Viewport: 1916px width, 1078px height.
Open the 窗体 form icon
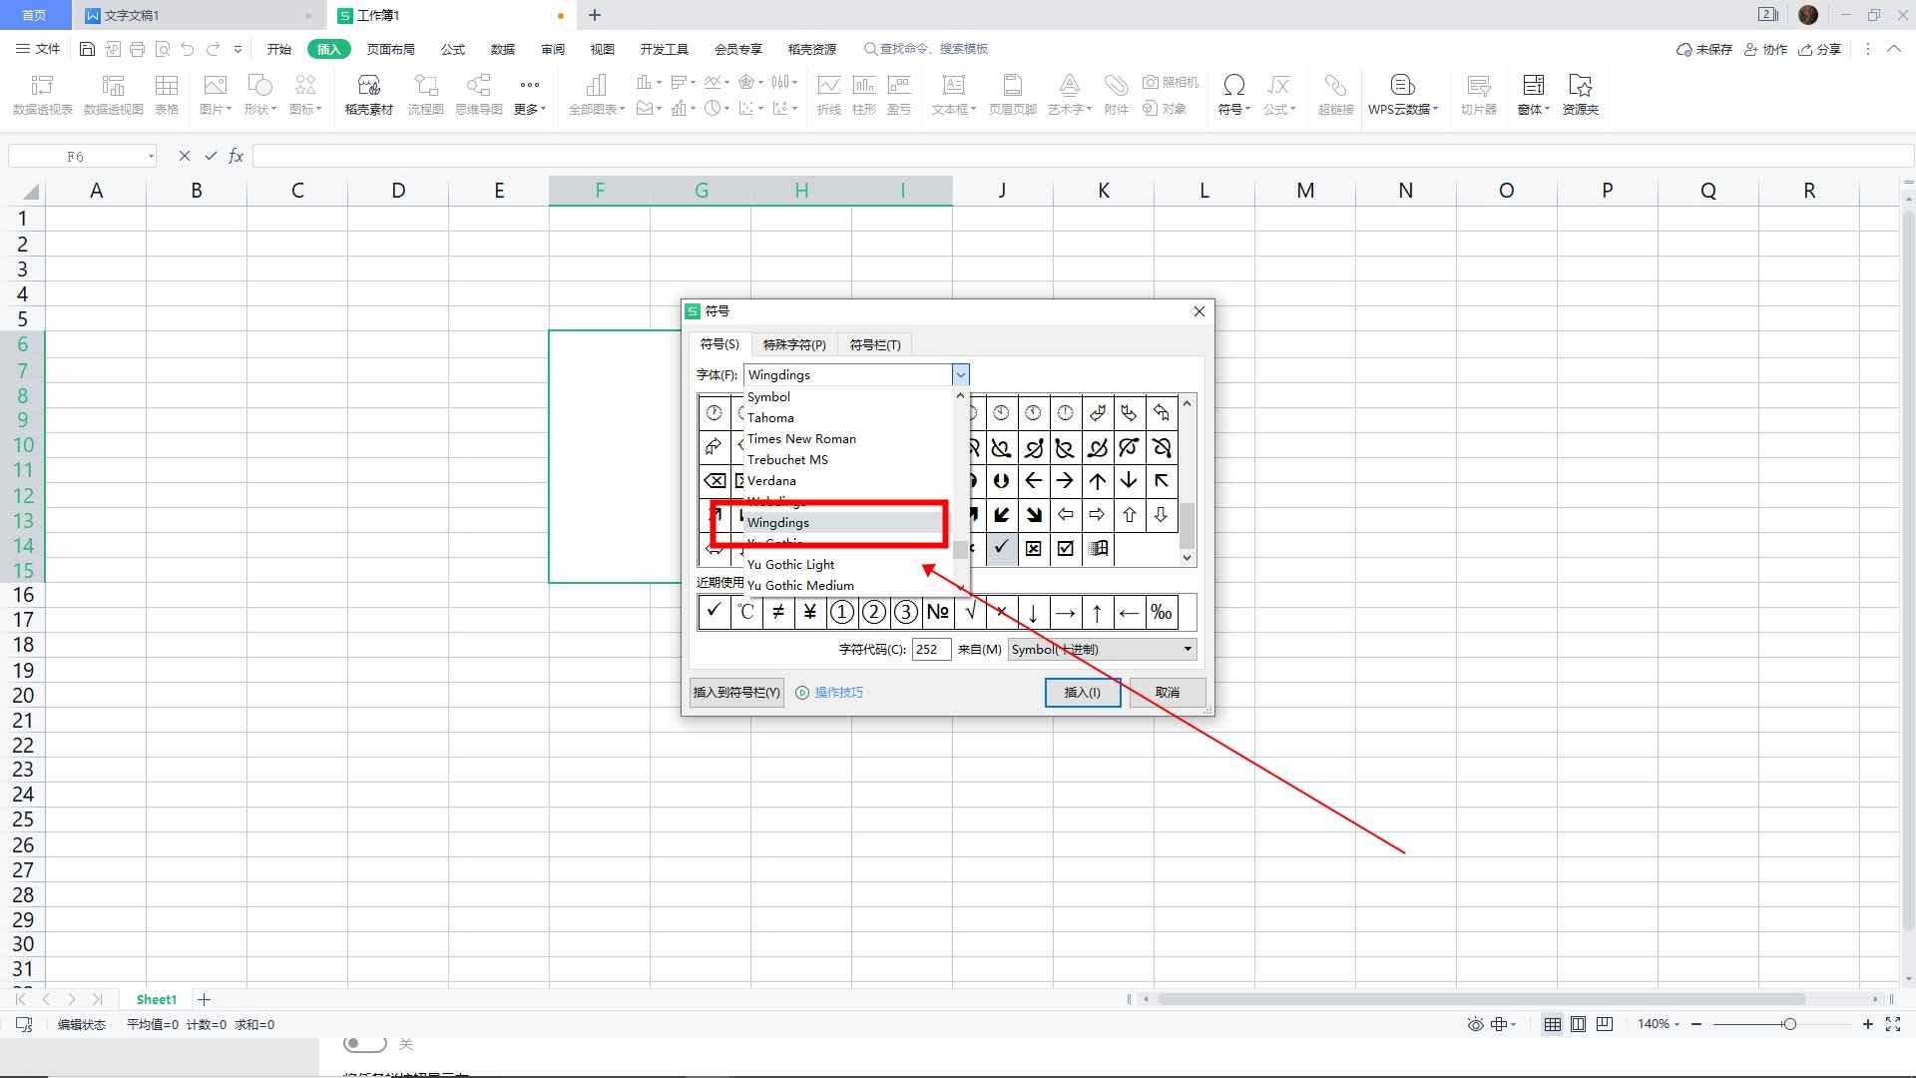pos(1533,94)
